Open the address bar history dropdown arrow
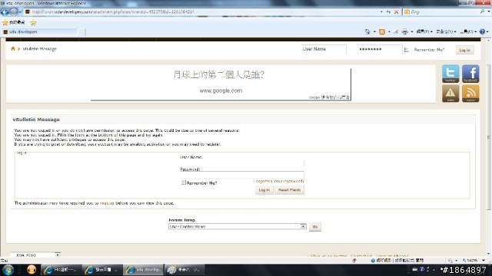Image resolution: width=492 pixels, height=276 pixels. (x=381, y=12)
